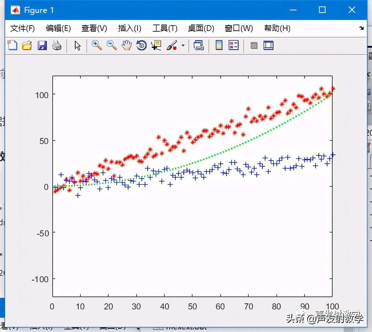The width and height of the screenshot is (372, 332).
Task: Open the 文件(F) menu
Action: point(22,28)
